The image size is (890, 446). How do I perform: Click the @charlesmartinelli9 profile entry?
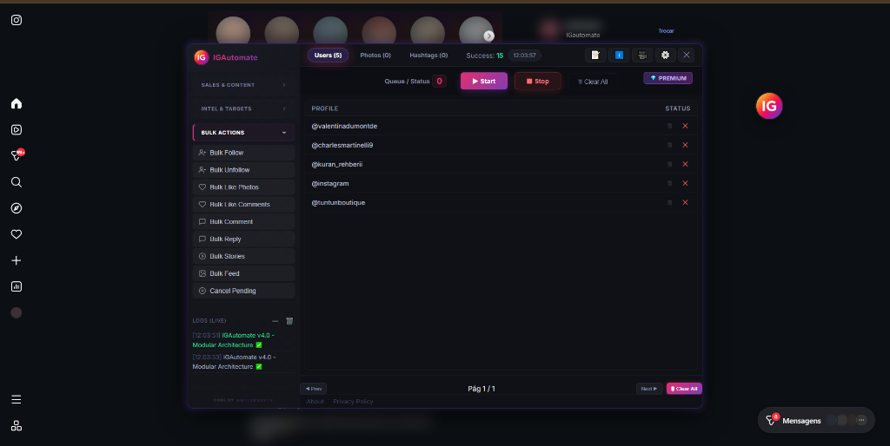(x=342, y=145)
